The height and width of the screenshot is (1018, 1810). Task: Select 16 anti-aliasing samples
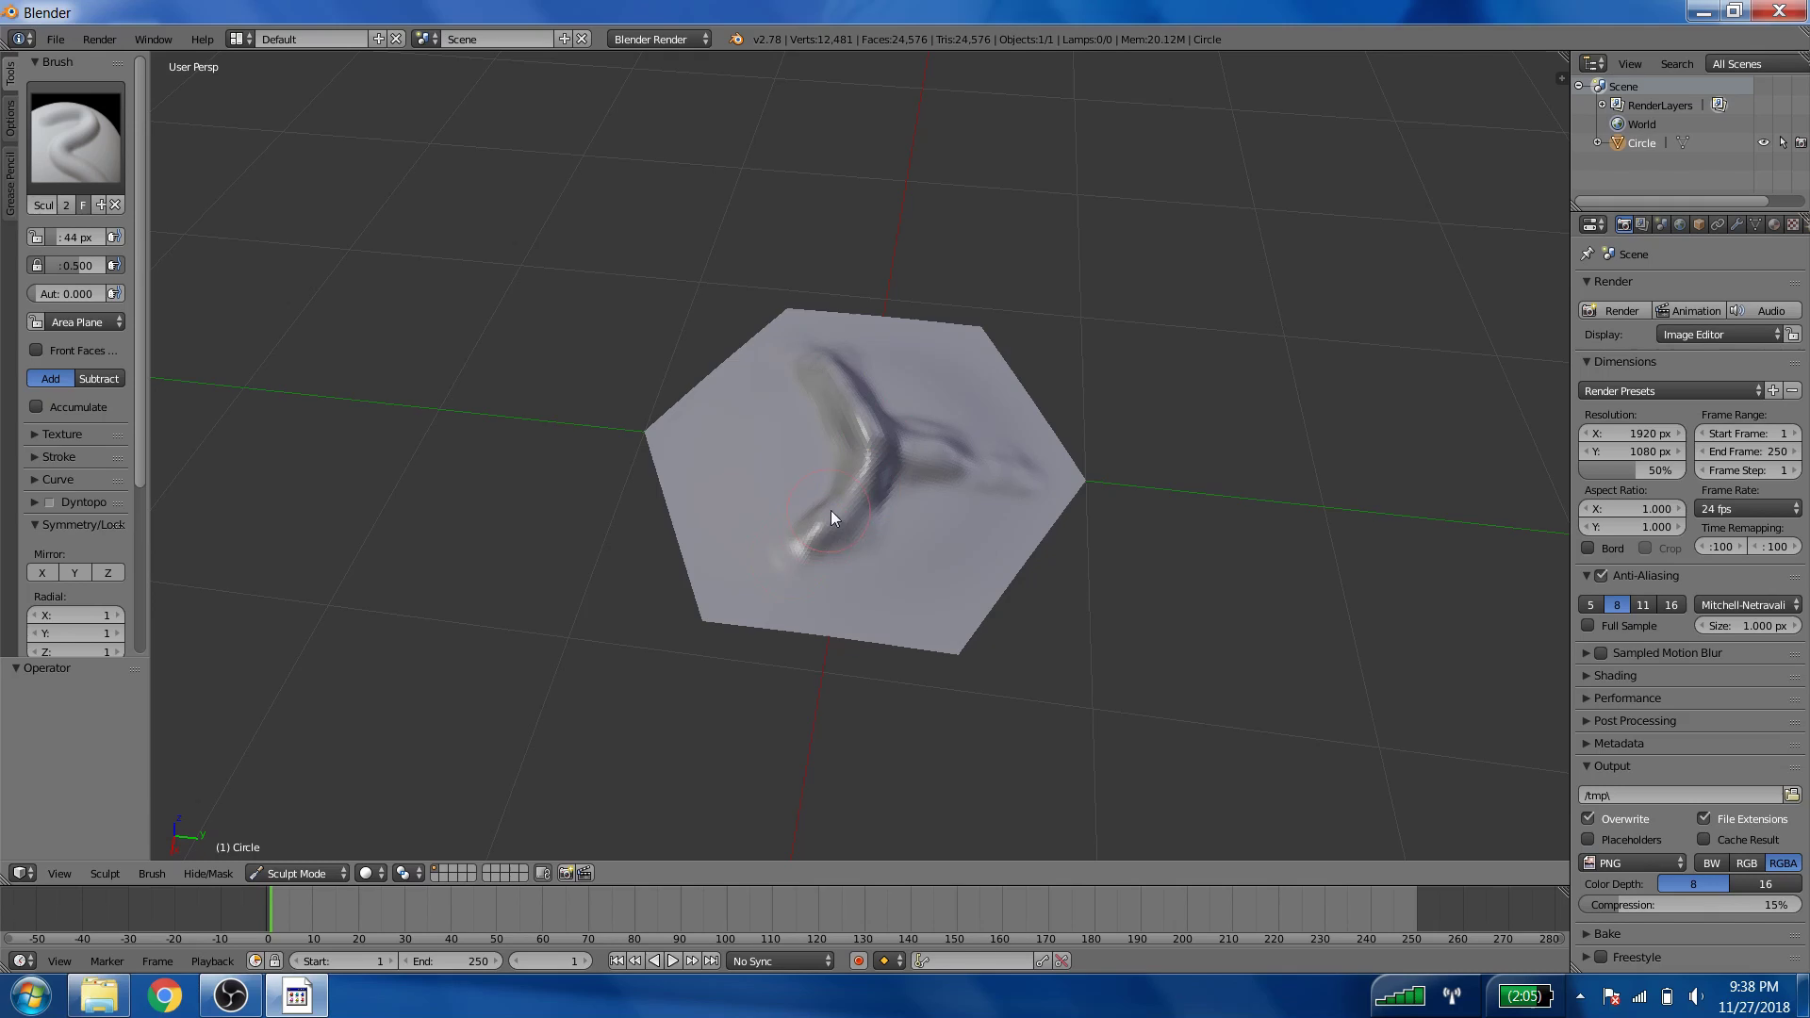point(1670,604)
